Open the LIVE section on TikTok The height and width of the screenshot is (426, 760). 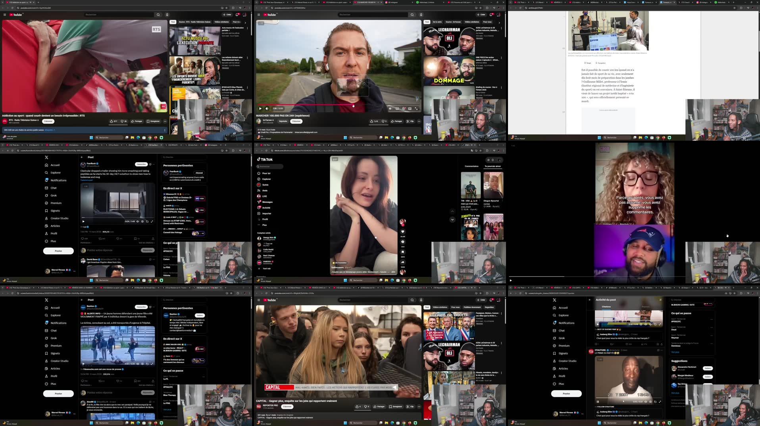tap(264, 196)
